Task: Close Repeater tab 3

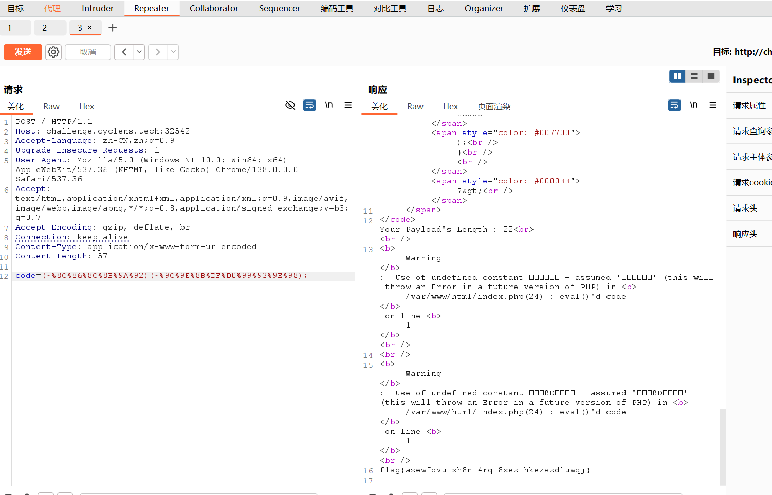Action: (90, 28)
